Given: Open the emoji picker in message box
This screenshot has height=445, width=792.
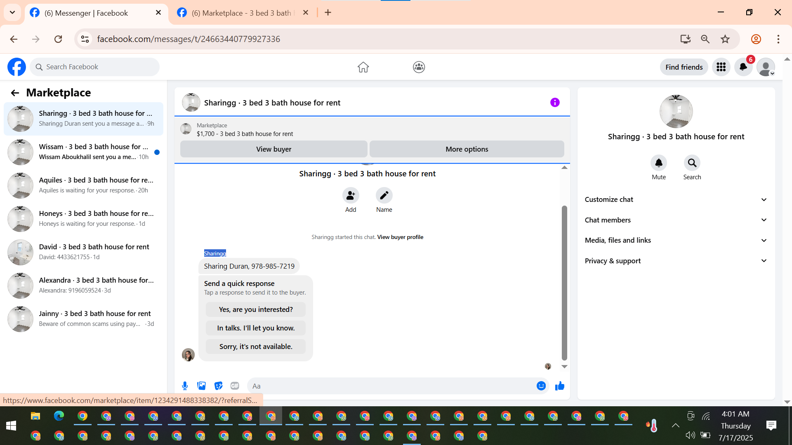Looking at the screenshot, I should (541, 386).
